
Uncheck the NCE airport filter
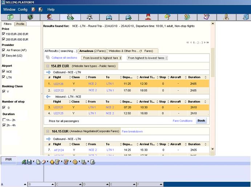click(4, 71)
